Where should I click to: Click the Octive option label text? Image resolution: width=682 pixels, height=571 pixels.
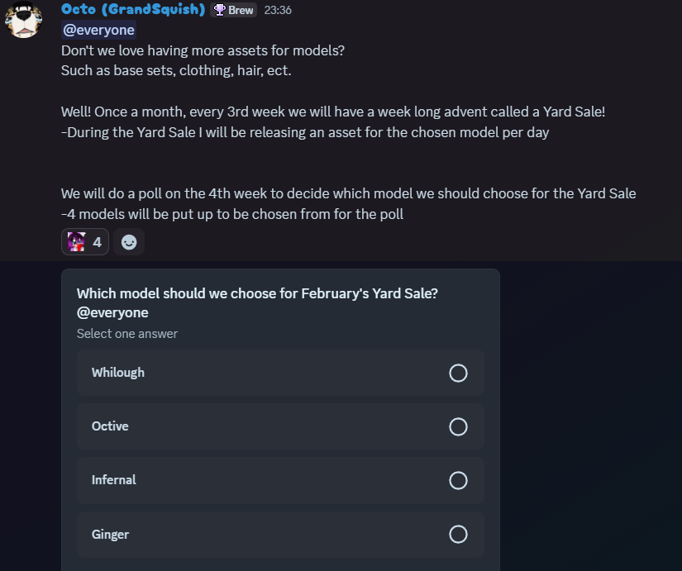110,426
